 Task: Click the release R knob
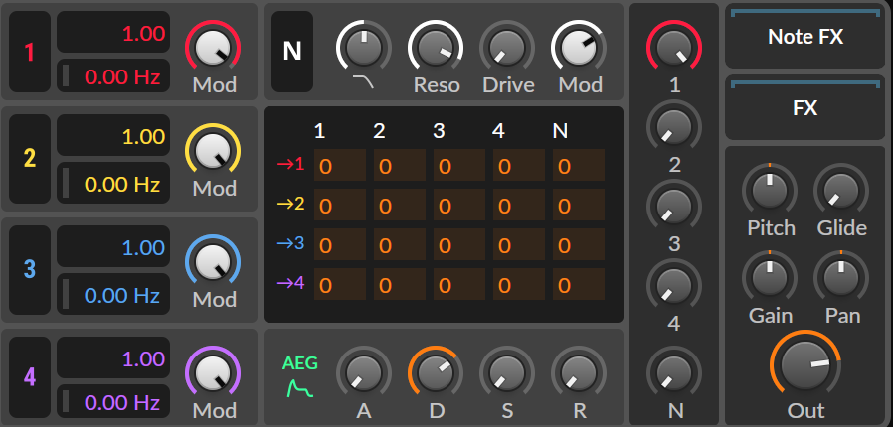[x=579, y=373]
